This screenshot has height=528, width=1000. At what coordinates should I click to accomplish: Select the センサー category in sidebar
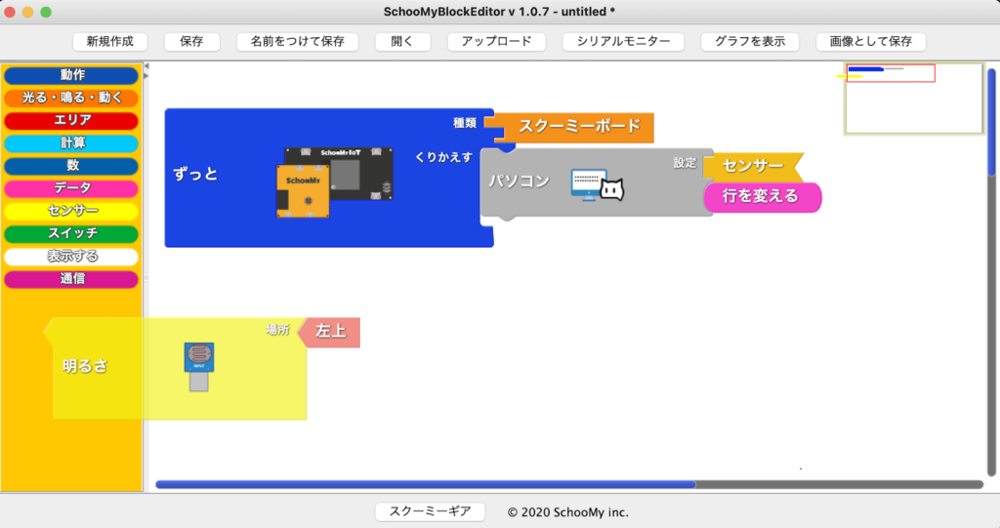tap(71, 211)
